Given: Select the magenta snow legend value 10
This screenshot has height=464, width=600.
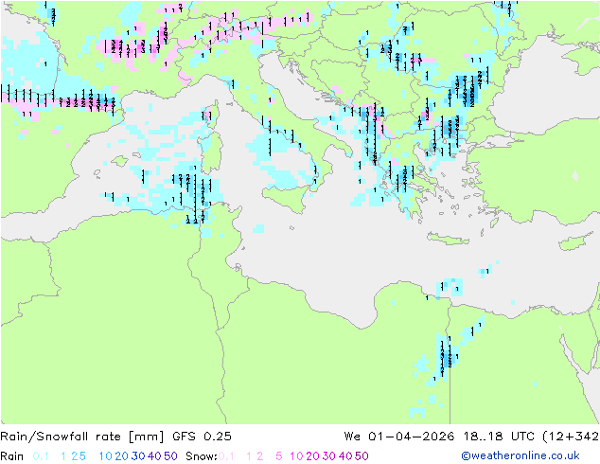Looking at the screenshot, I should pyautogui.click(x=296, y=456).
